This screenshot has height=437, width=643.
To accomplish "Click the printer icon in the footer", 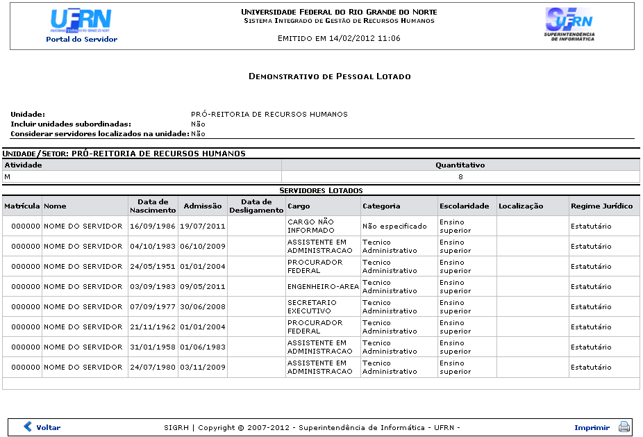I will coord(624,427).
